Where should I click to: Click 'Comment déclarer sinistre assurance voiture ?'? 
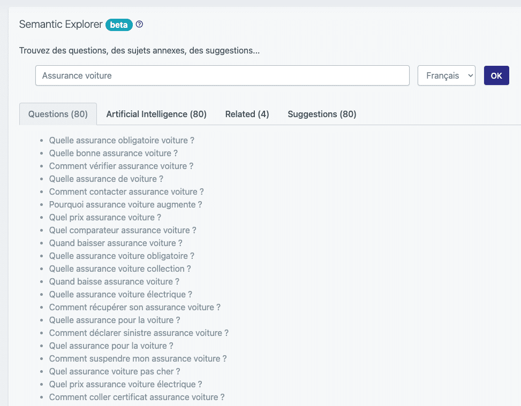[139, 333]
